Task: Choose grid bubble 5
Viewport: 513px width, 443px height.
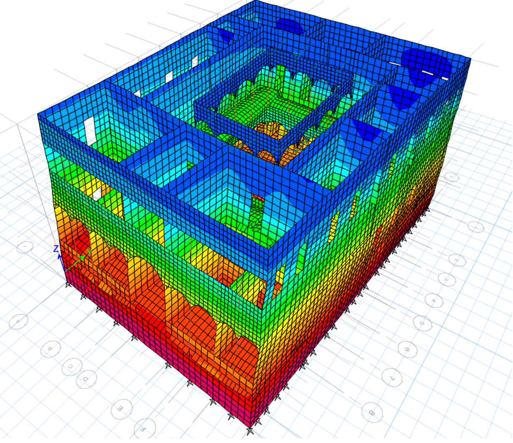Action: tap(422, 322)
